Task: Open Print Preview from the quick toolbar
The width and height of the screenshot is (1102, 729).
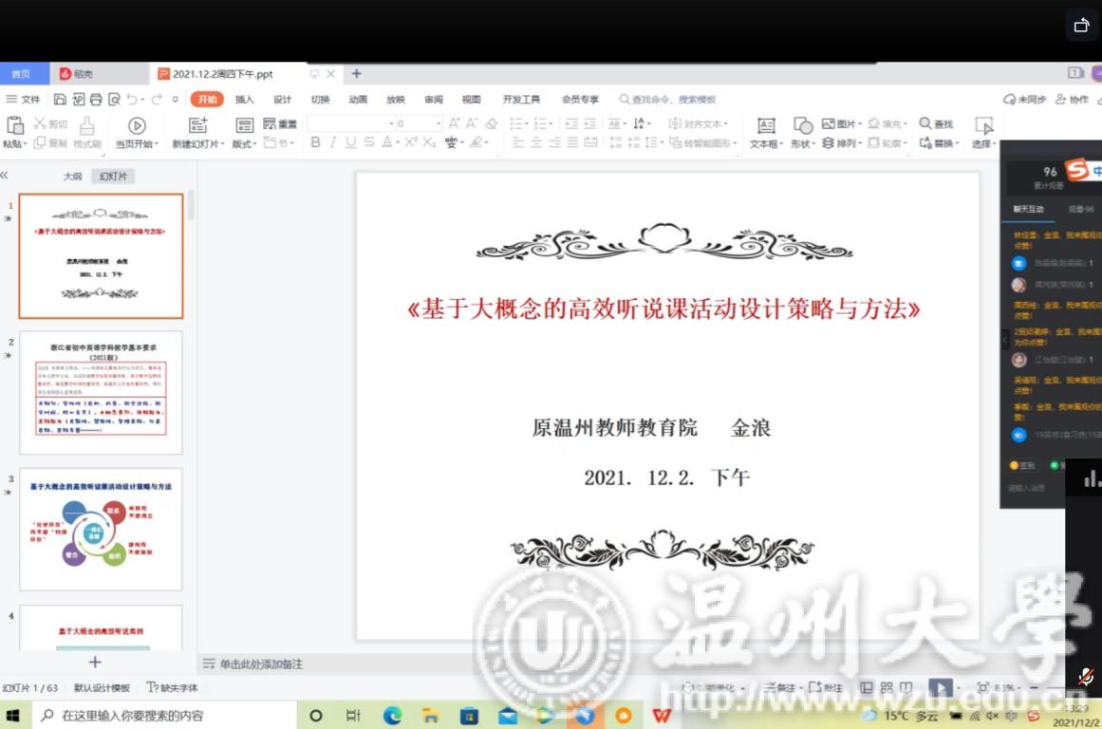Action: pyautogui.click(x=114, y=99)
